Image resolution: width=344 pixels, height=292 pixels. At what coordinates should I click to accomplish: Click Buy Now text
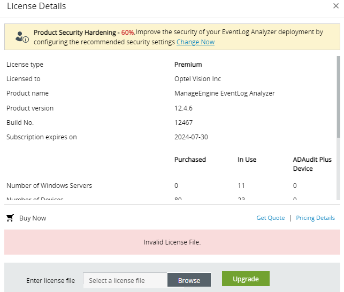point(33,218)
